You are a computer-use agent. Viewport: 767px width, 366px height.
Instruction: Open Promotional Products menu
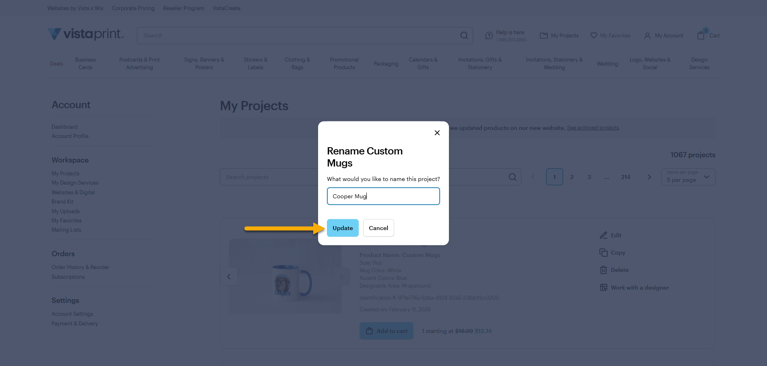[344, 64]
